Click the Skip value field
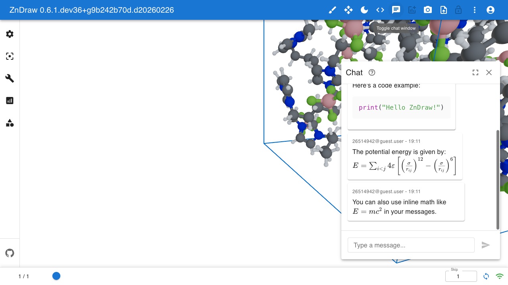Viewport: 508px width, 285px height. 461,276
